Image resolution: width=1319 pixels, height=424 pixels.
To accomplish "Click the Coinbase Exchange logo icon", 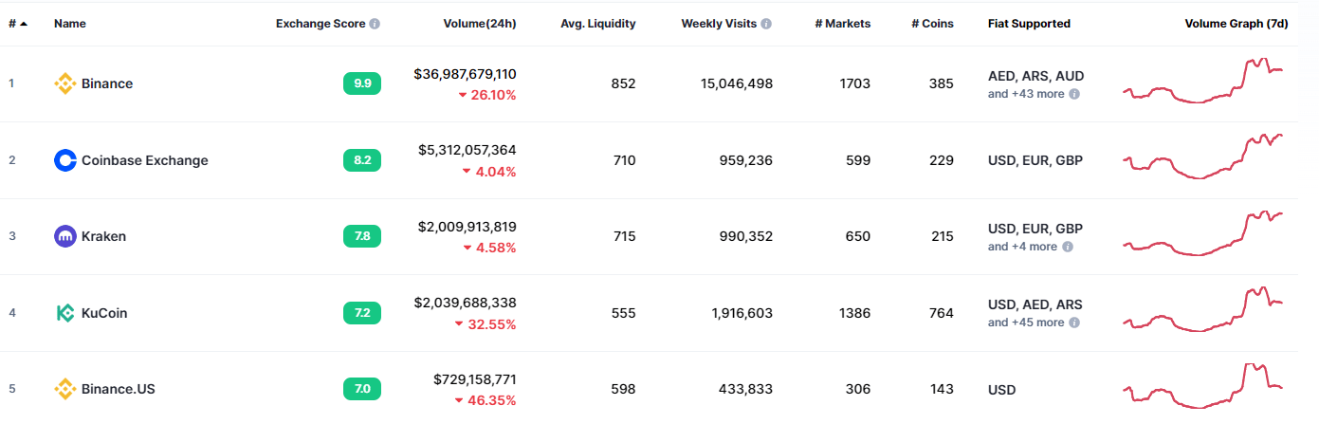I will [x=64, y=160].
